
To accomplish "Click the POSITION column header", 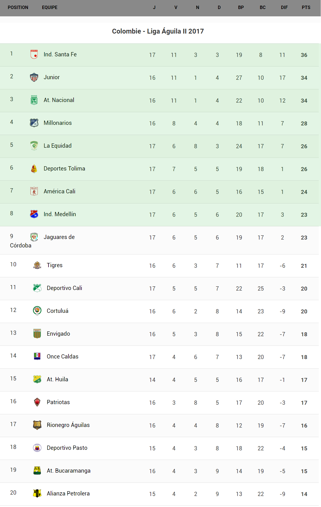I will point(18,8).
